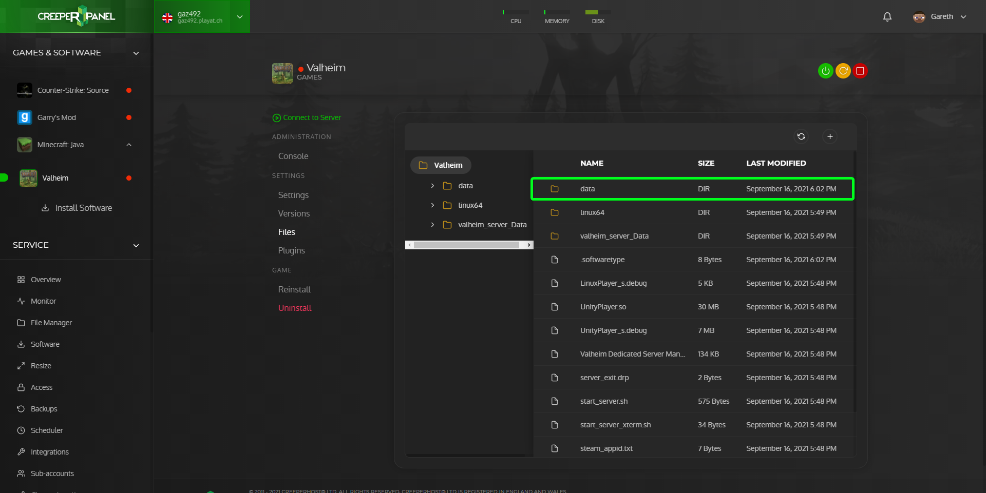Viewport: 986px width, 493px height.
Task: Click the refresh files icon
Action: tap(801, 136)
